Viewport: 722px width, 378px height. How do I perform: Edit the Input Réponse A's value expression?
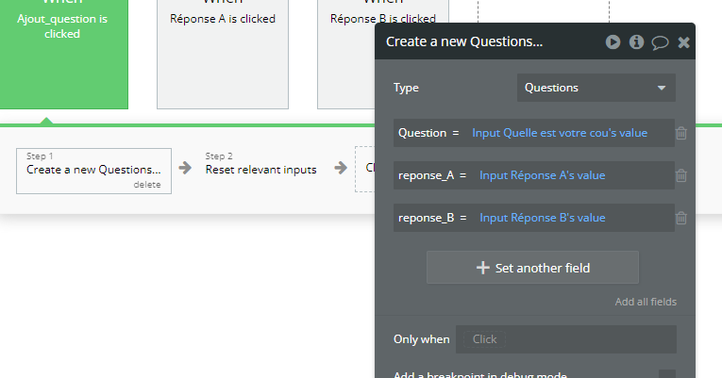pyautogui.click(x=542, y=175)
